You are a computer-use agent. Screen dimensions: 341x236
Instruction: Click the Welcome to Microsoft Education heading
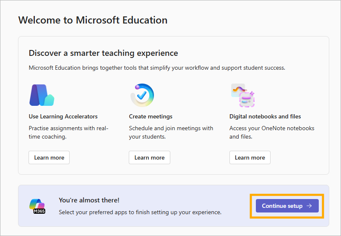(x=93, y=20)
